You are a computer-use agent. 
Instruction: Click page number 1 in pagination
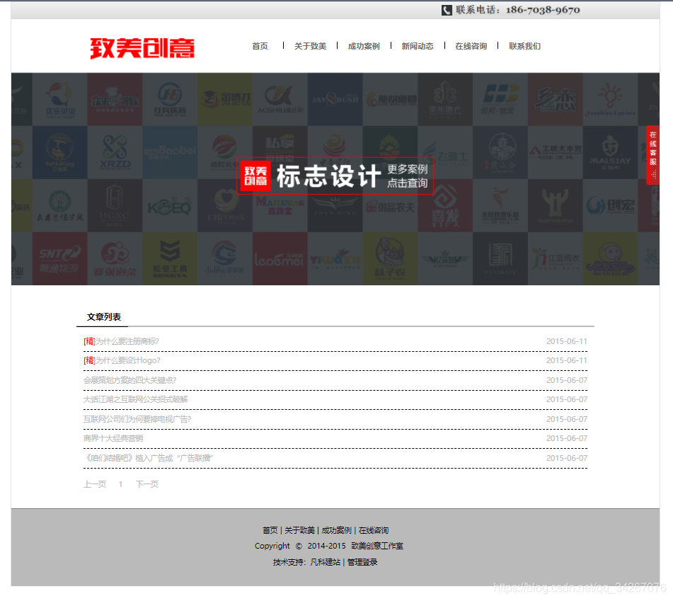coord(120,484)
